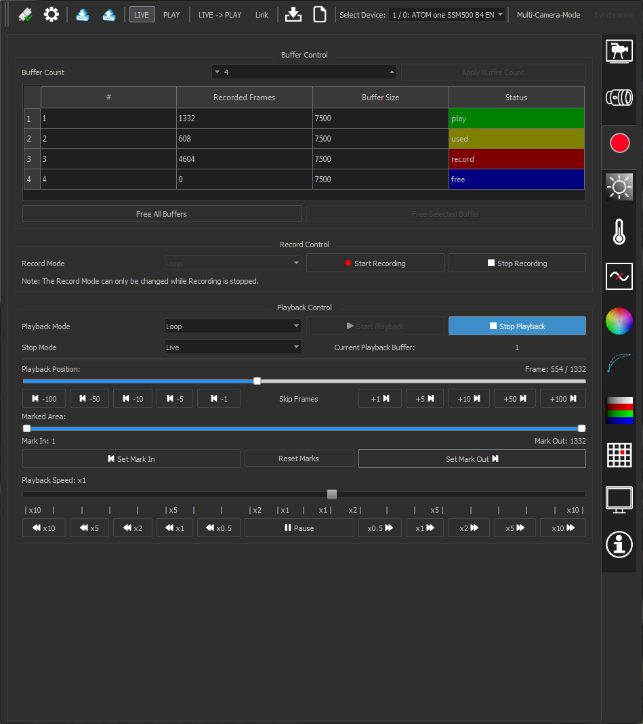The width and height of the screenshot is (643, 724).
Task: Open the Multi-Camera-Mode menu item
Action: [x=548, y=15]
